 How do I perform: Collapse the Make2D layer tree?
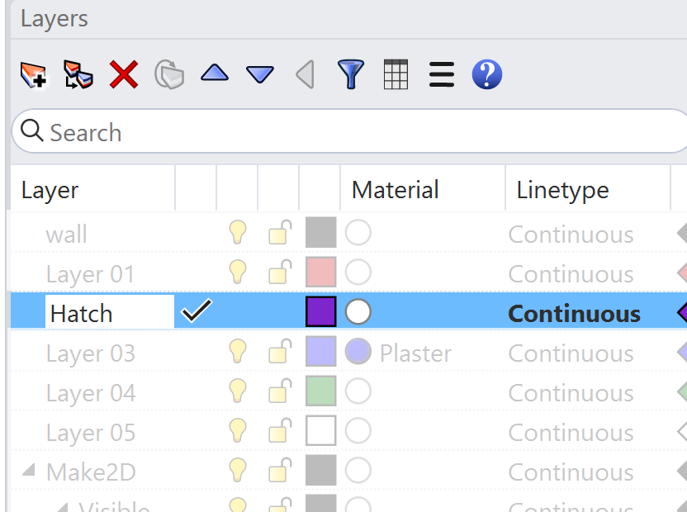pos(29,471)
